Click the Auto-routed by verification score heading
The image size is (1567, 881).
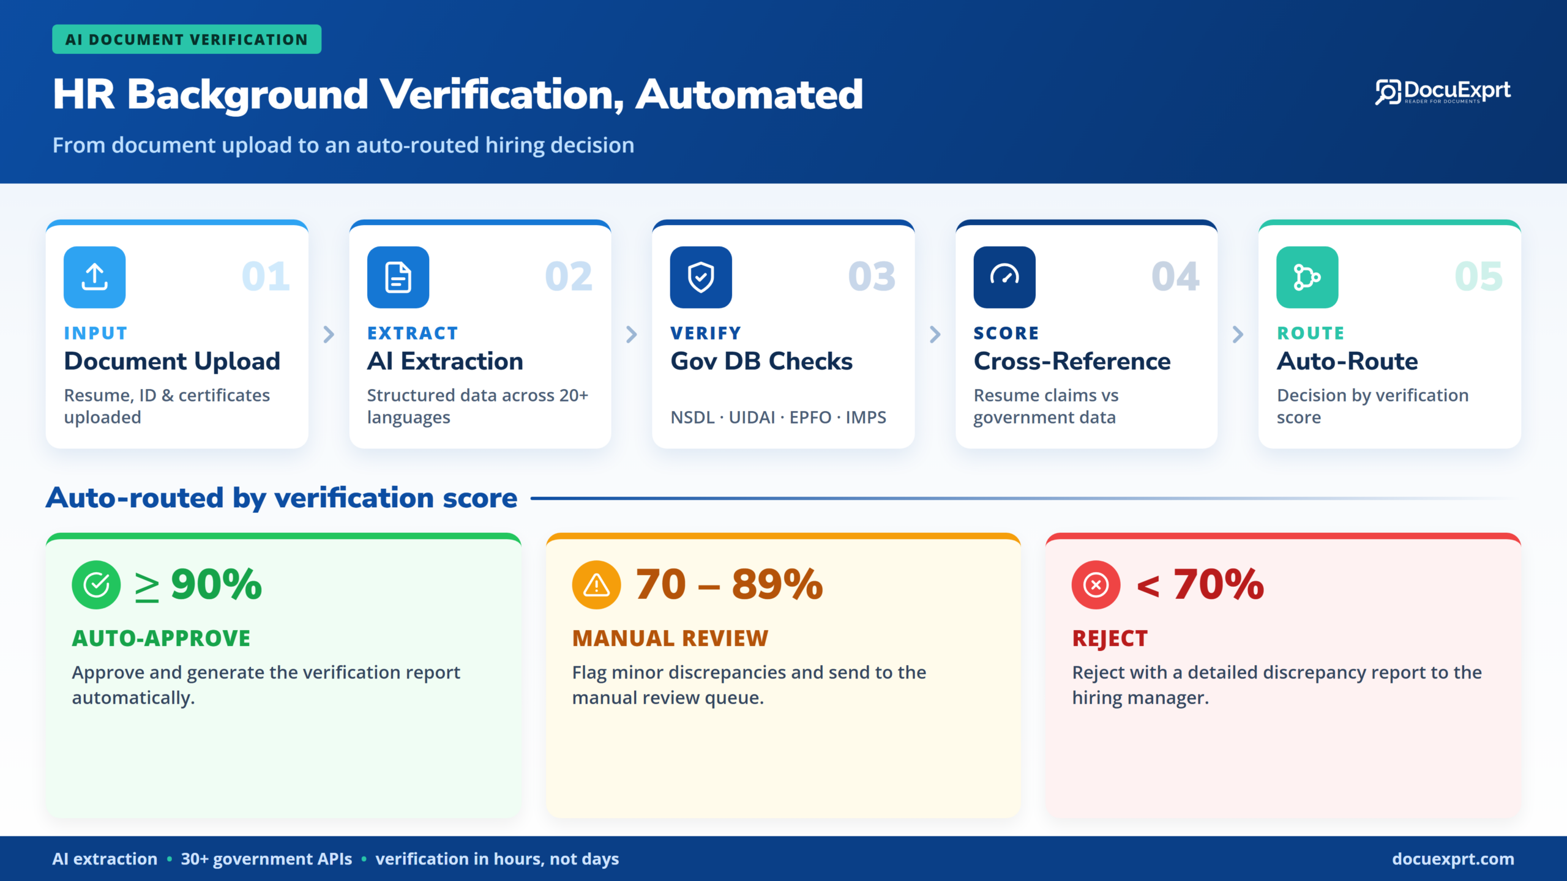click(282, 499)
